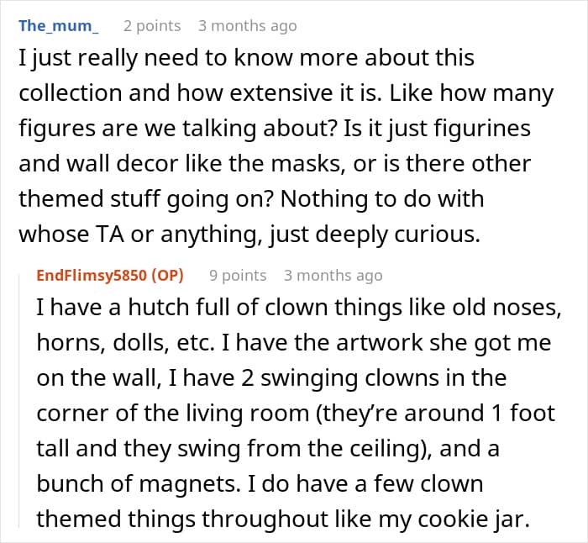Click "bunch of magnets" phrase in the reply
This screenshot has width=588, height=543.
point(139,484)
